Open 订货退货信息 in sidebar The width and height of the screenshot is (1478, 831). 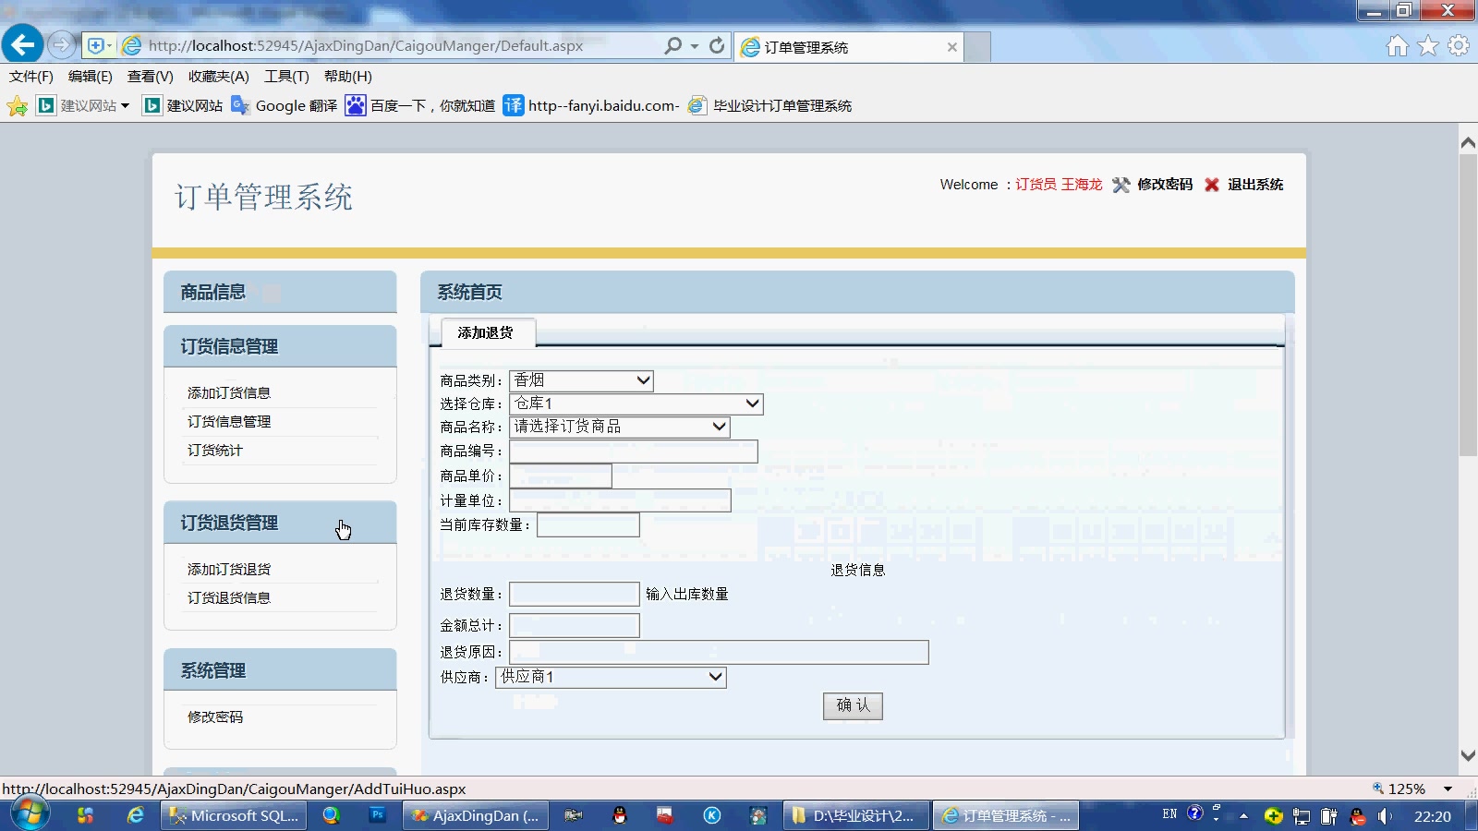(229, 598)
